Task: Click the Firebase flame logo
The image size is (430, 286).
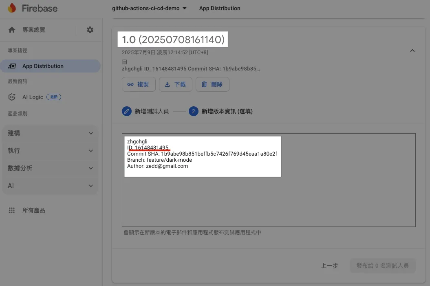Action: [x=12, y=8]
